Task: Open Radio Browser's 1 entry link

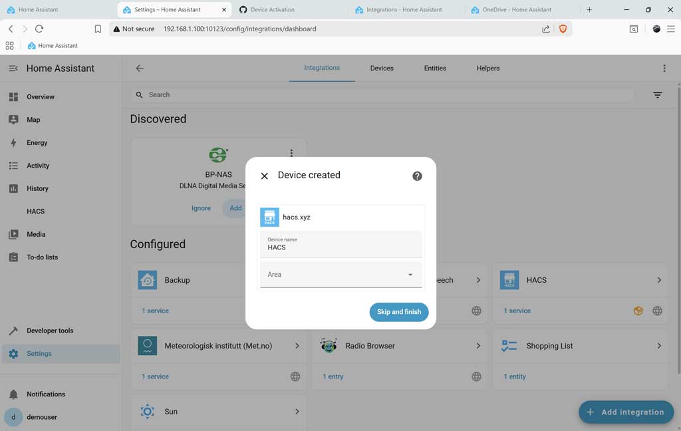Action: pyautogui.click(x=333, y=376)
